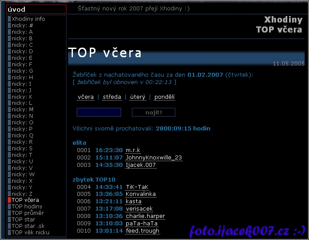Browse nicknames starting with Z
309x240 pixels.
pyautogui.click(x=22, y=194)
